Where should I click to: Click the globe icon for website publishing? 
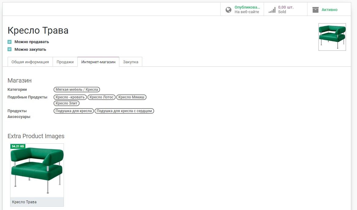tap(228, 10)
